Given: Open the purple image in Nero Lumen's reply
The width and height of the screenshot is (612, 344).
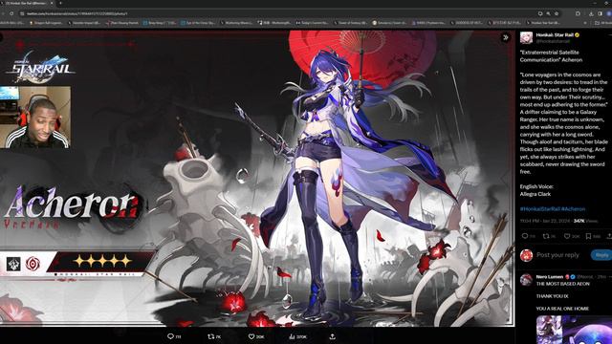Looking at the screenshot, I should tap(587, 330).
